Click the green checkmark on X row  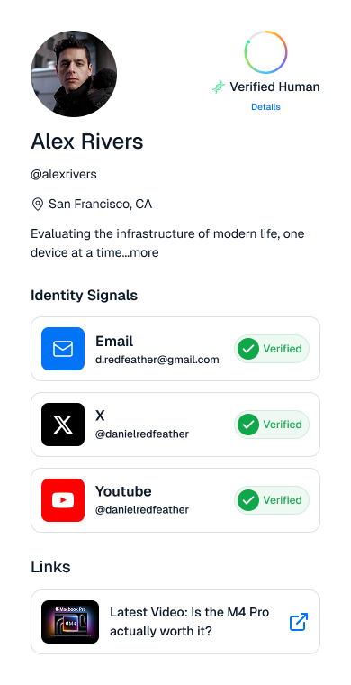pyautogui.click(x=248, y=425)
